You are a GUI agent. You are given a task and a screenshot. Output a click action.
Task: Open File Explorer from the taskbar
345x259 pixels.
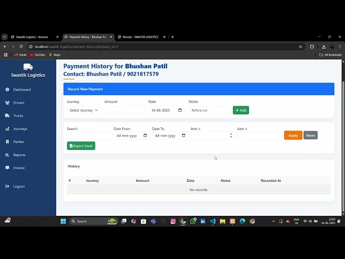click(223, 221)
